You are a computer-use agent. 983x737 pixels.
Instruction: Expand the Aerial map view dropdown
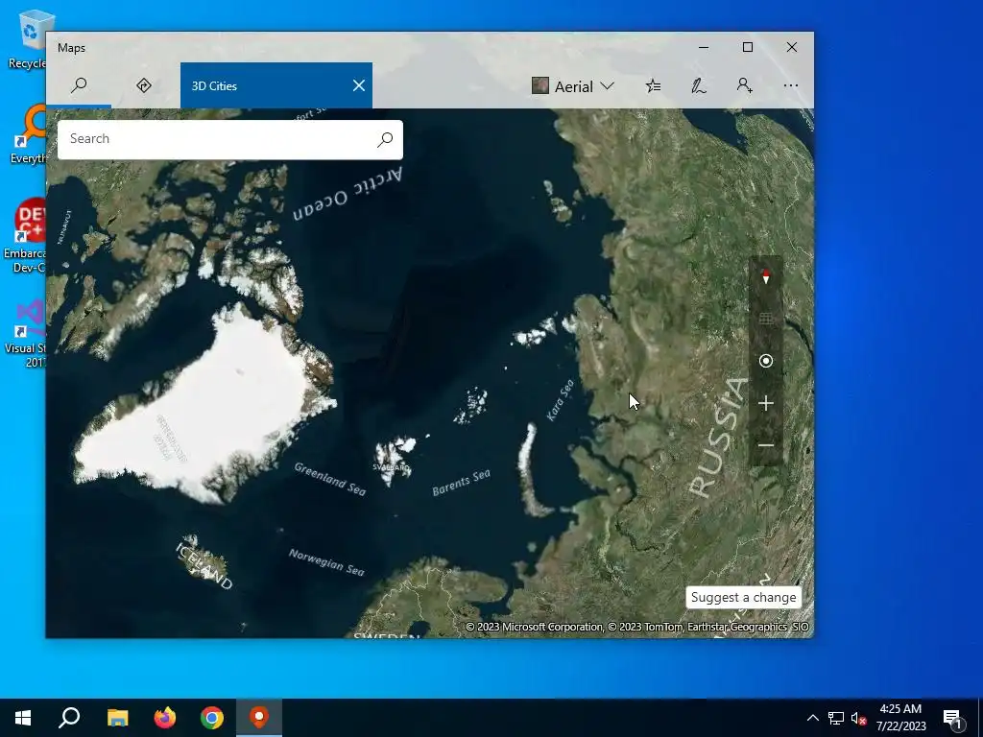point(572,86)
